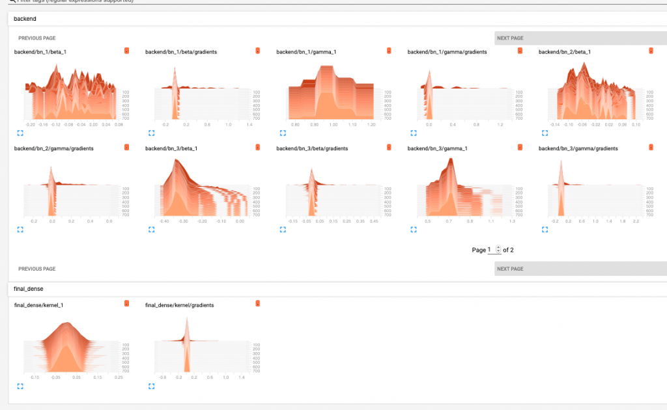Expand the backend/bn_1/gamma/gradients chart
667x410 pixels.
click(x=414, y=133)
